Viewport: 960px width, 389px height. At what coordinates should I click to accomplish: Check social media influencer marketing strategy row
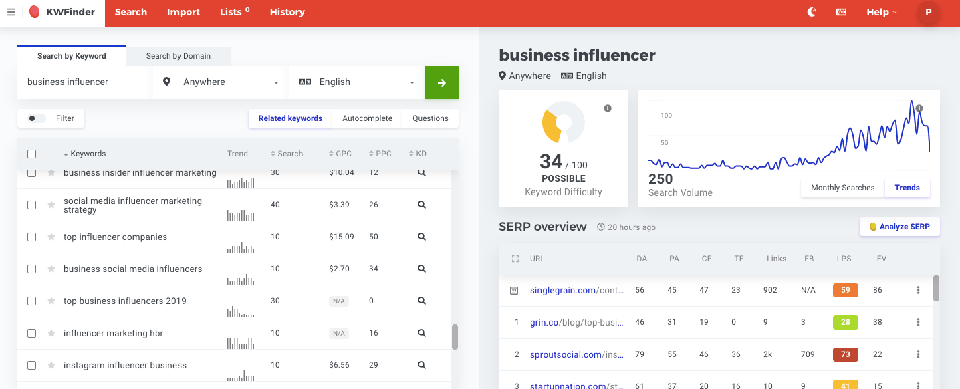tap(31, 205)
